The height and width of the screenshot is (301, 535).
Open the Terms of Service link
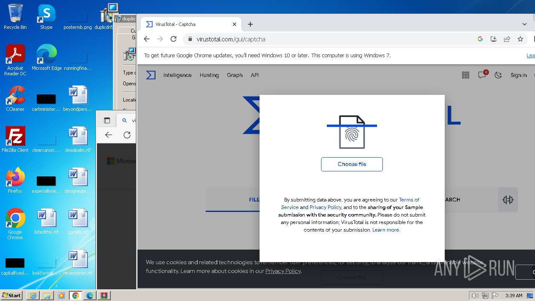click(409, 200)
